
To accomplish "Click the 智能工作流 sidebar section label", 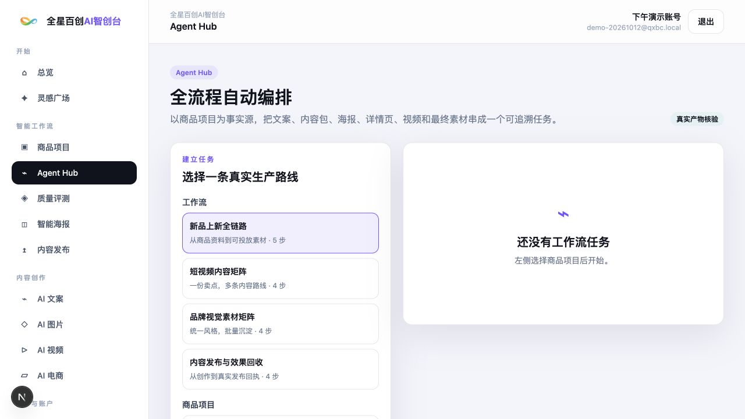I will click(35, 126).
